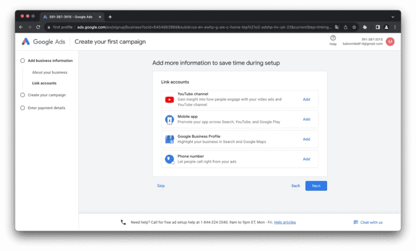Select the Enter payment details step

[x=43, y=108]
